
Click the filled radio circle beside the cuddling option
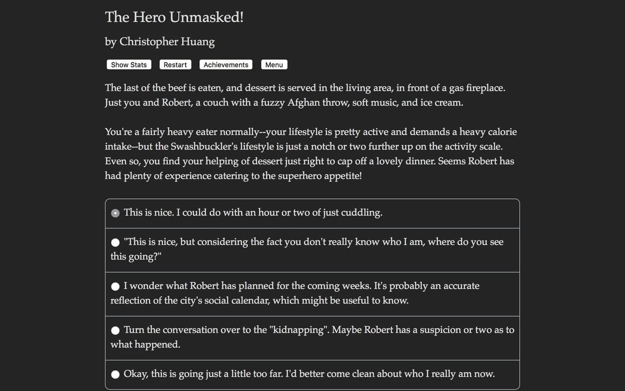click(115, 213)
